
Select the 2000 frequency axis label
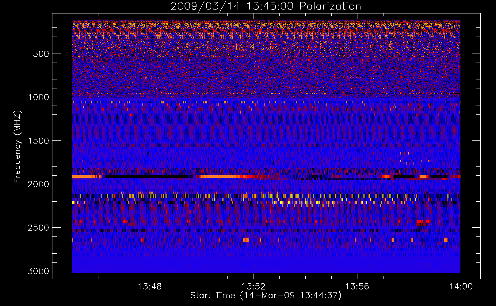38,184
